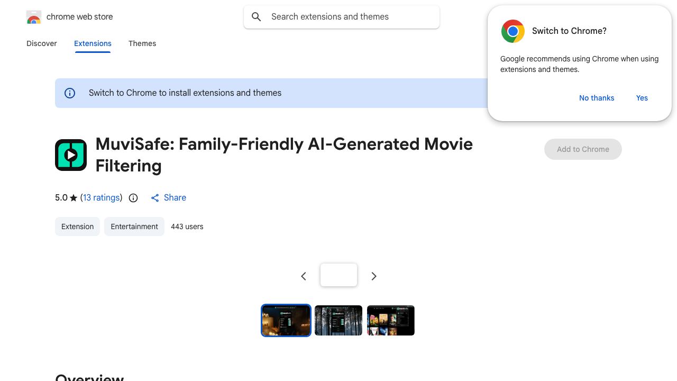Click the blank main screenshot preview

point(338,275)
